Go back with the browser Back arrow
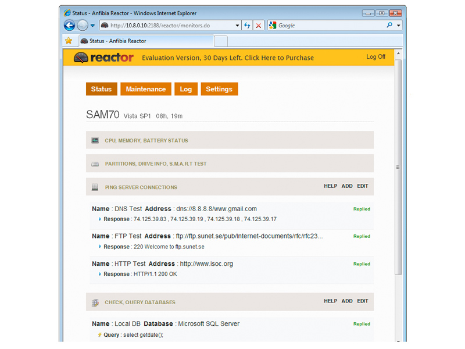The width and height of the screenshot is (465, 349). tap(69, 26)
